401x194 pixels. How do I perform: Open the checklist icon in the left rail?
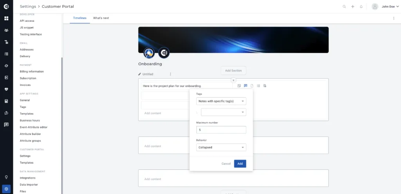[x=6, y=54]
